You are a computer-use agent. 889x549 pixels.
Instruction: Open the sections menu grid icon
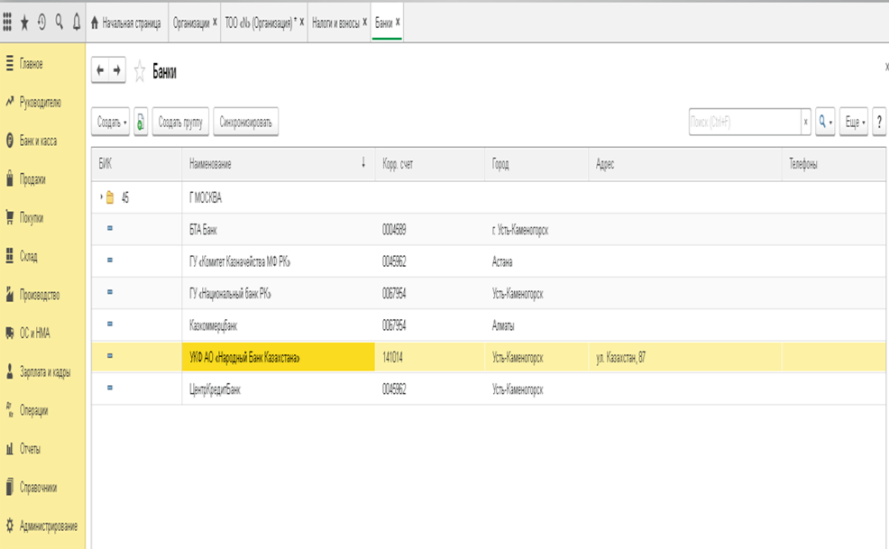(8, 23)
